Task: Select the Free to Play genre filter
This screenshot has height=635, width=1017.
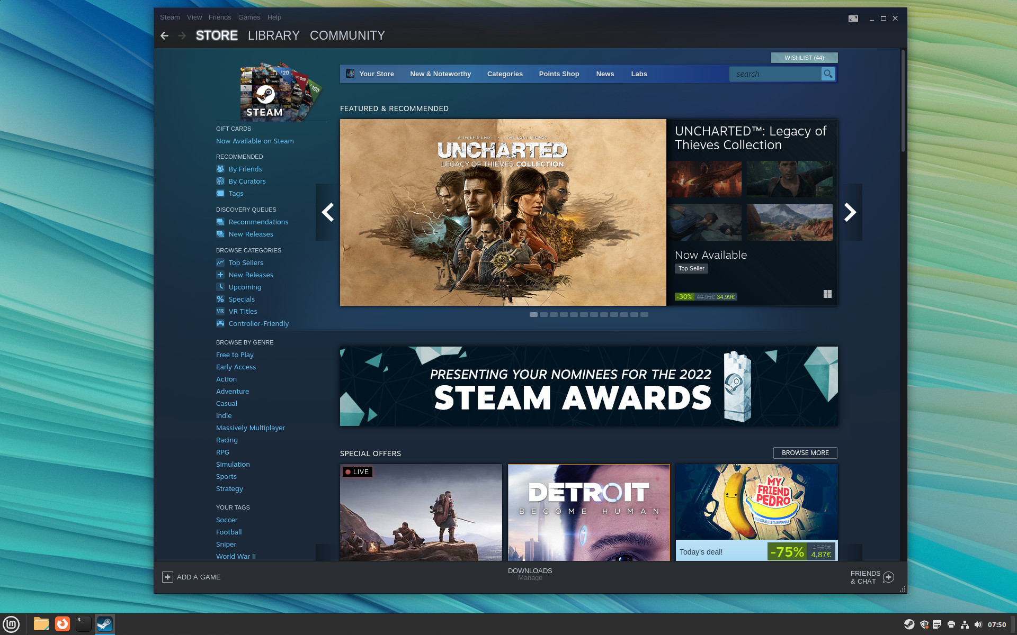Action: tap(235, 355)
